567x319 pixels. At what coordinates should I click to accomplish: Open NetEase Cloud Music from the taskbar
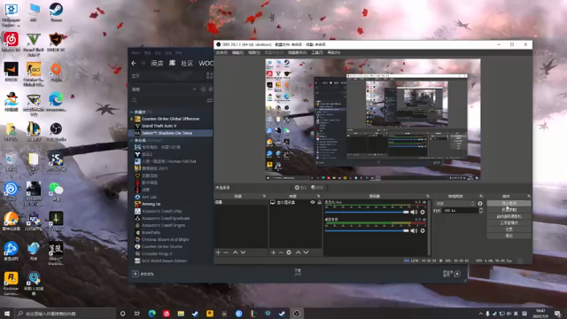pos(167,314)
